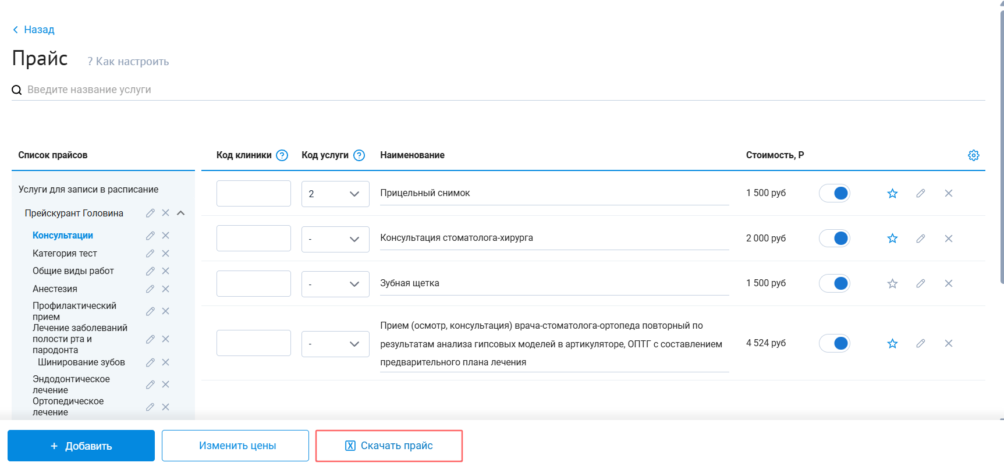The width and height of the screenshot is (1004, 466).
Task: Collapse Прейскурант Головина price list chevron
Action: pyautogui.click(x=181, y=213)
